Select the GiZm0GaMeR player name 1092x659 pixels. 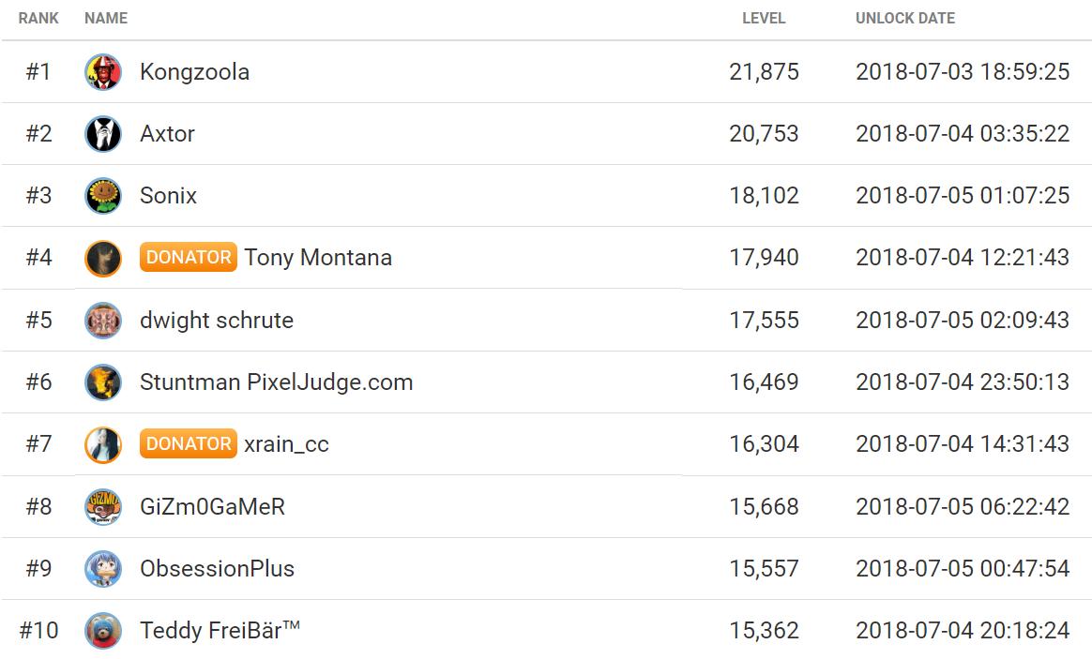[212, 507]
